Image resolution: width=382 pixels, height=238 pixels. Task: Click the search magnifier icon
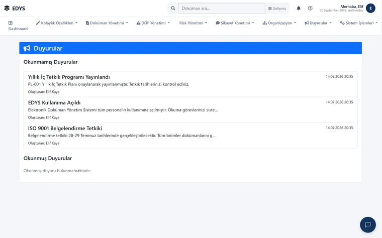click(x=173, y=8)
